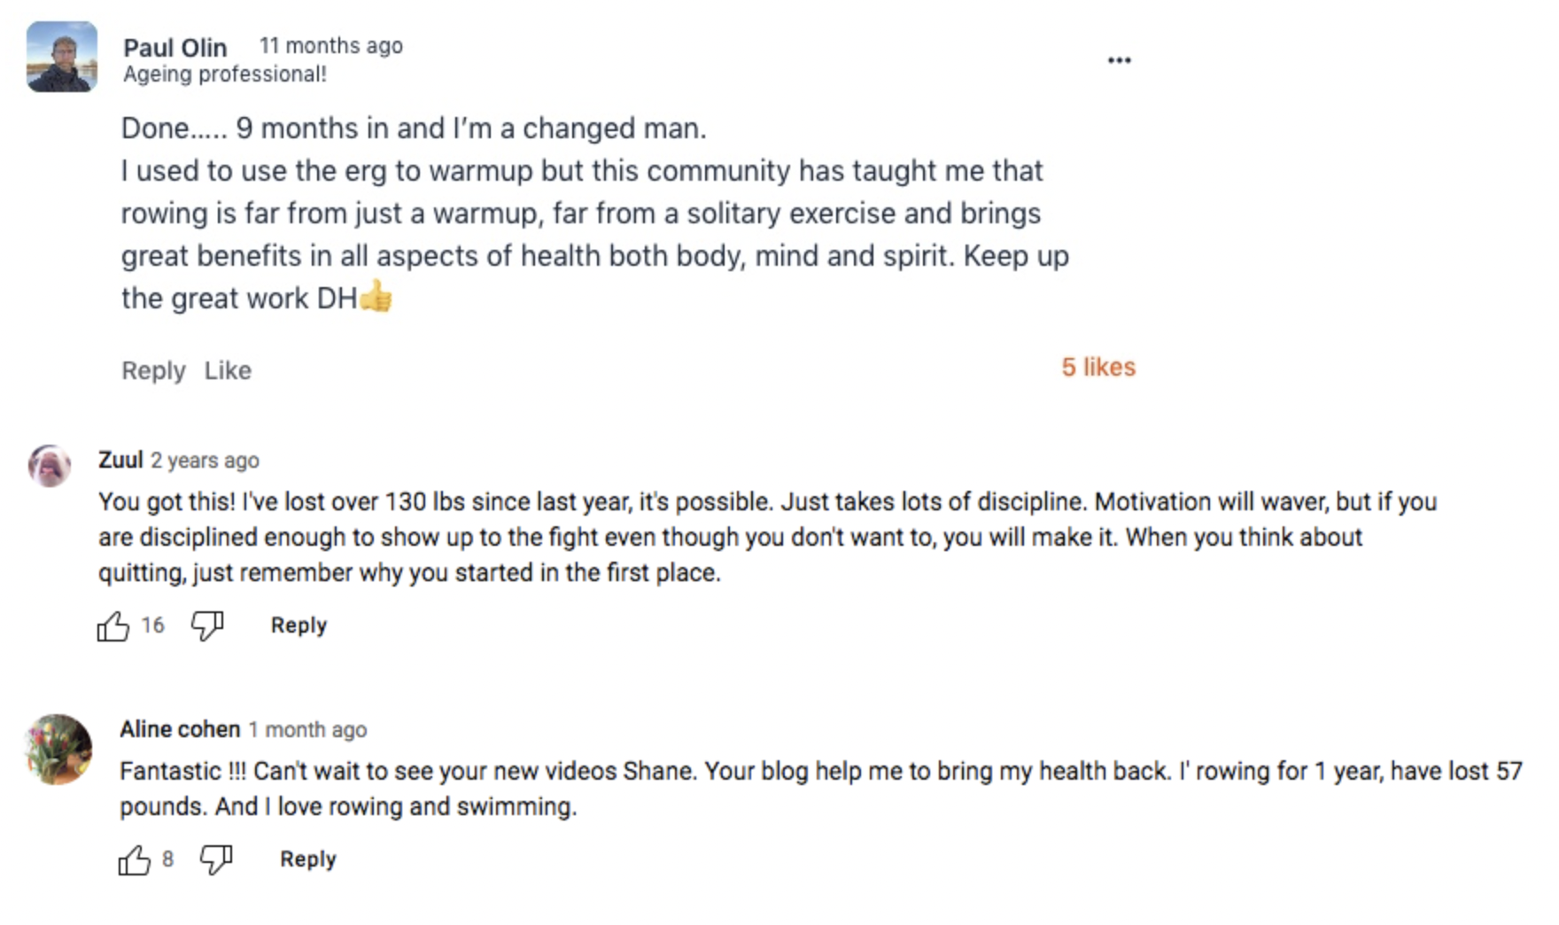
Task: Open Aline cohen's username link
Action: tap(180, 729)
